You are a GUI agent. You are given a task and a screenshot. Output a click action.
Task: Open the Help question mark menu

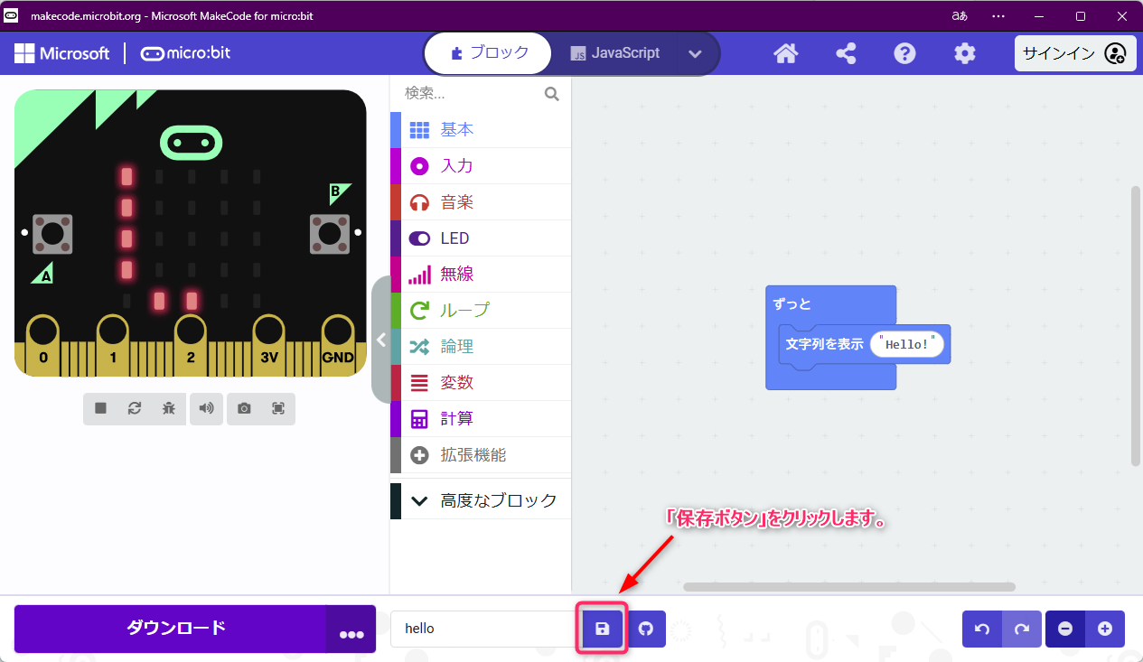point(904,53)
